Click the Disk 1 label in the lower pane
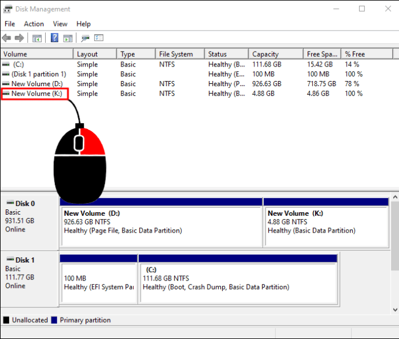 [x=25, y=260]
